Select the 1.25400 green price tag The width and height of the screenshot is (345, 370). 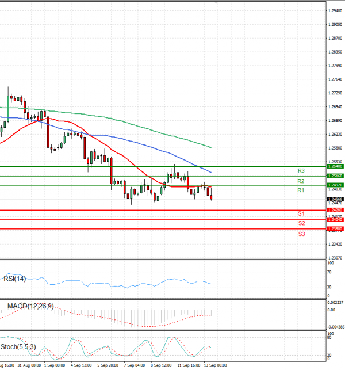[x=335, y=166]
